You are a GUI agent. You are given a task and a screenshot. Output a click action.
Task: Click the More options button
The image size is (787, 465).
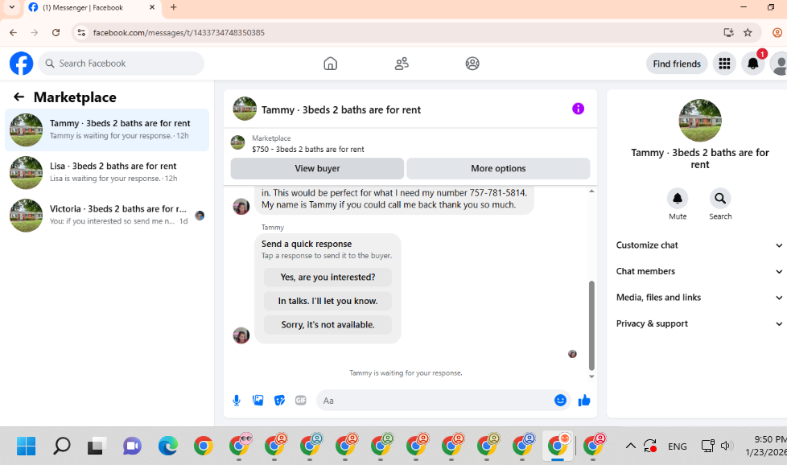(x=498, y=169)
